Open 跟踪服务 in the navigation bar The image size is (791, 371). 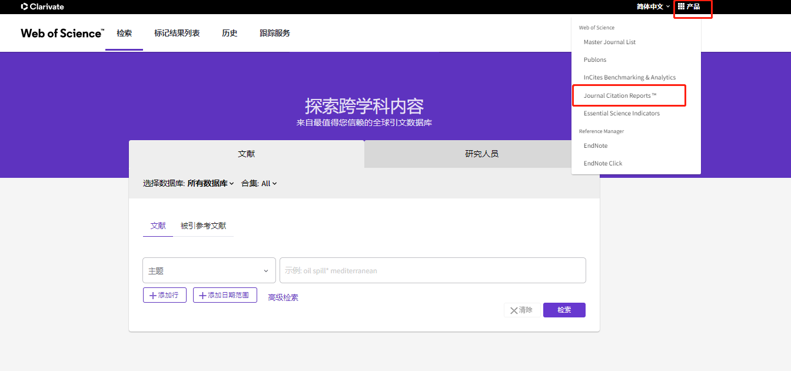275,33
